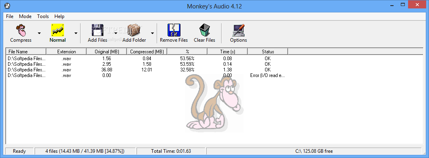The image size is (429, 158).
Task: Open the Add Folder dropdown arrow
Action: pyautogui.click(x=152, y=33)
